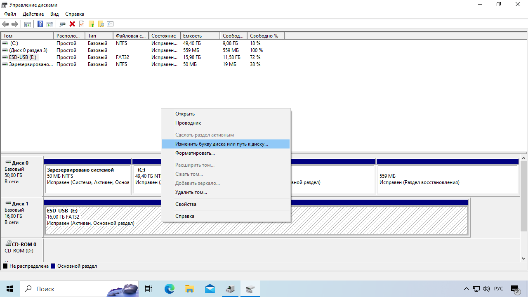Sort volumes by Емкость column header
This screenshot has height=297, width=528.
click(200, 36)
